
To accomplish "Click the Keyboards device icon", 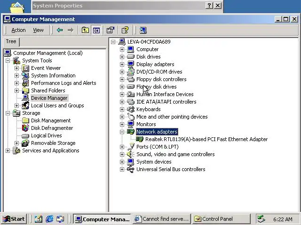I will (131, 109).
